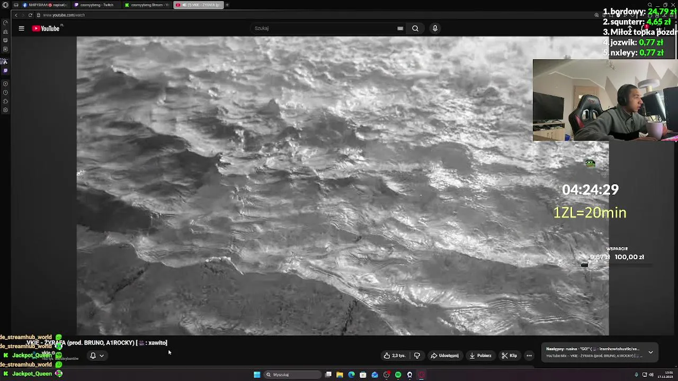Viewport: 678px width, 381px height.
Task: Share video via Udostępnij button
Action: point(445,356)
